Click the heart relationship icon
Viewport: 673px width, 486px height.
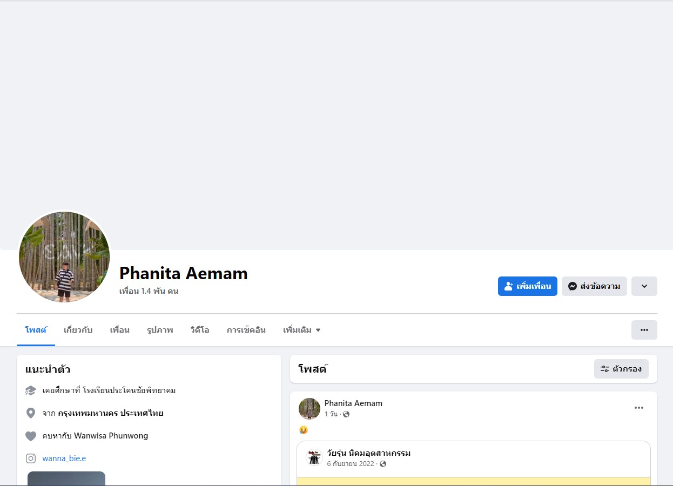tap(31, 436)
